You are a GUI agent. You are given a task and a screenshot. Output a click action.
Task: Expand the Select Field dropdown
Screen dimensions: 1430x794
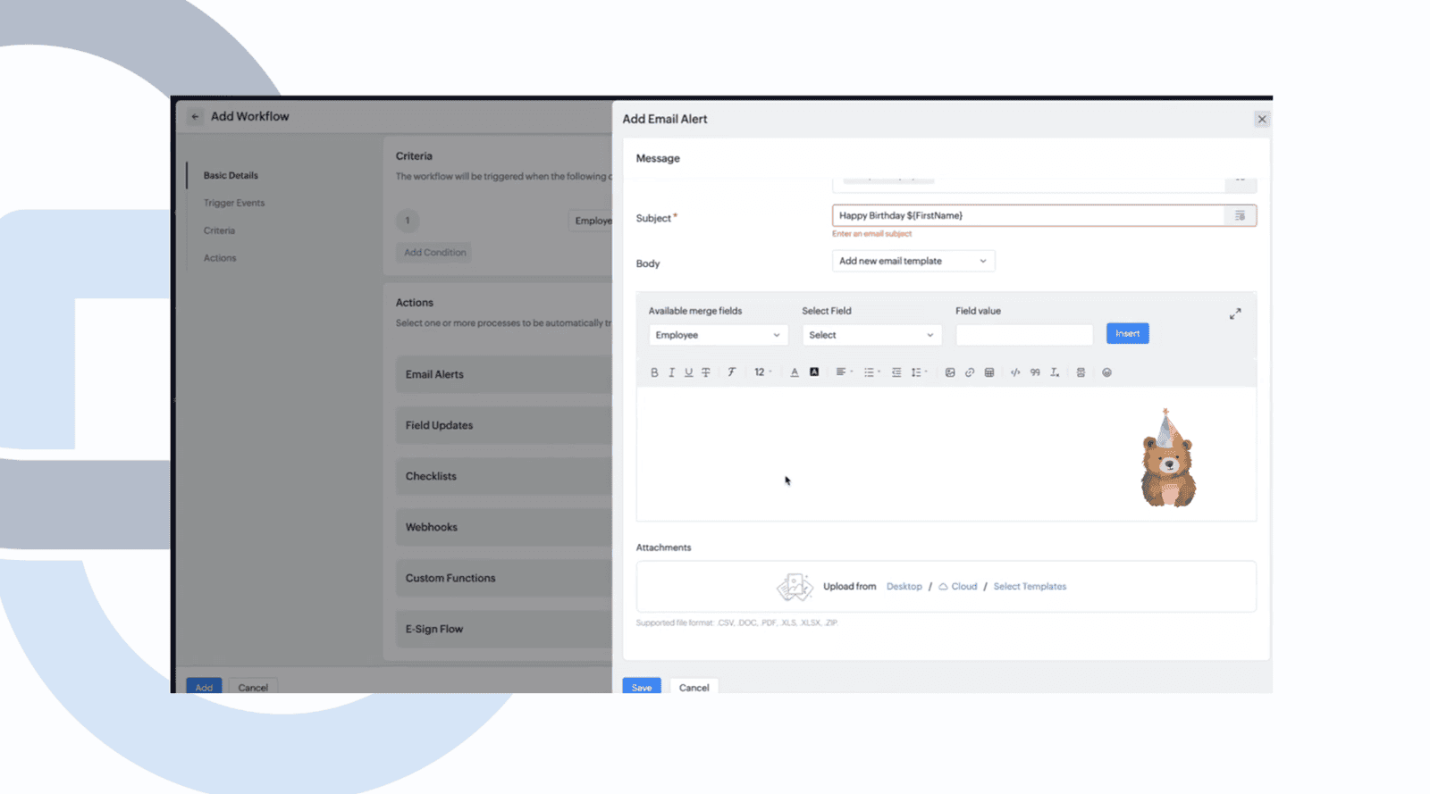click(x=871, y=335)
